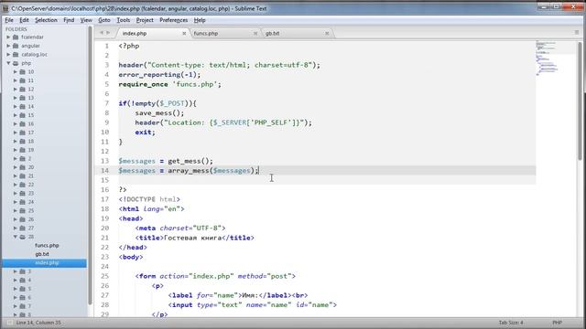Click the status bar panel switcher icon

[x=9, y=323]
